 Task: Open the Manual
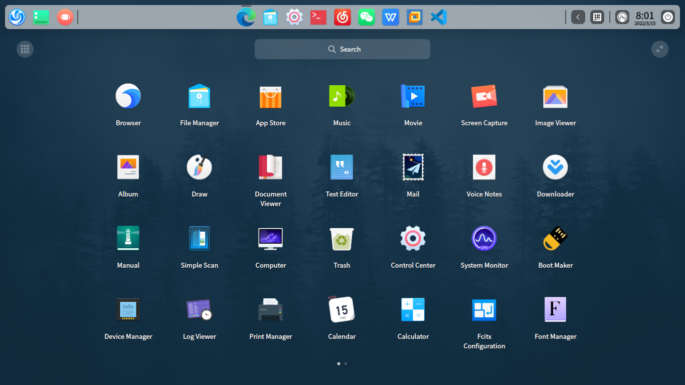coord(128,239)
